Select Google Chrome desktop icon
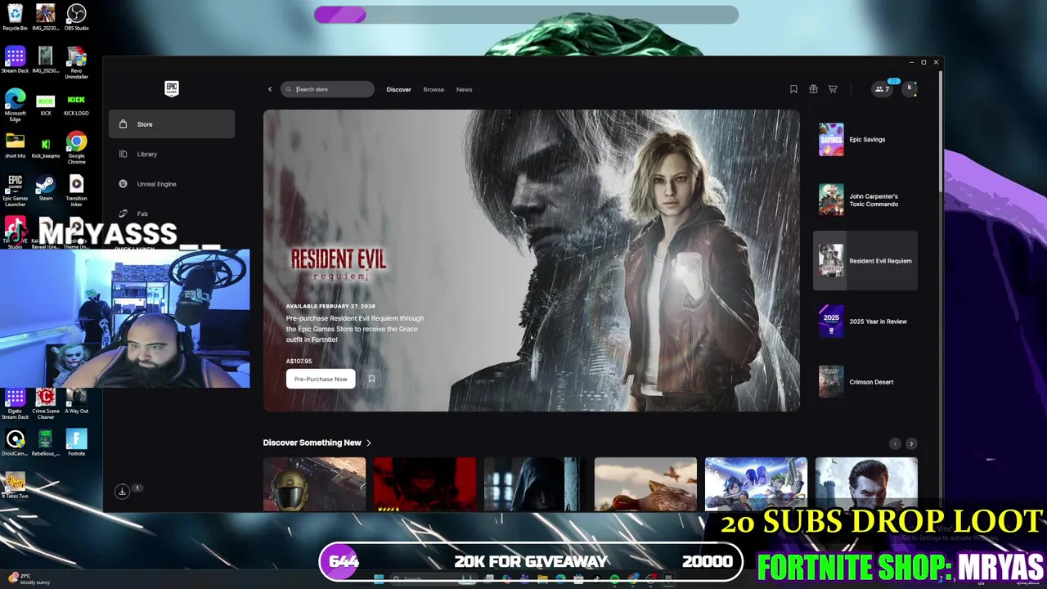Screen dimensions: 1047x589 tap(76, 147)
